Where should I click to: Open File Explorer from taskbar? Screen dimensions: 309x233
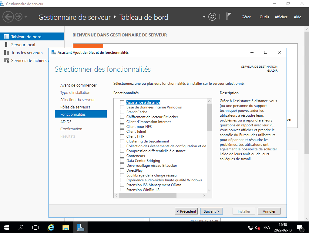pyautogui.click(x=65, y=228)
